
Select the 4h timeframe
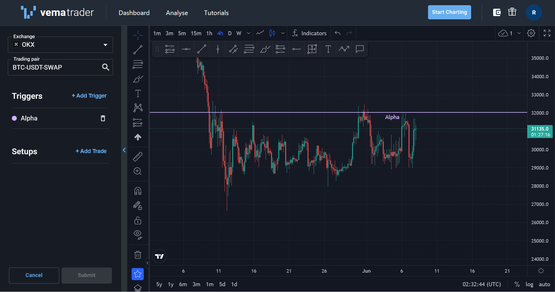tap(220, 33)
